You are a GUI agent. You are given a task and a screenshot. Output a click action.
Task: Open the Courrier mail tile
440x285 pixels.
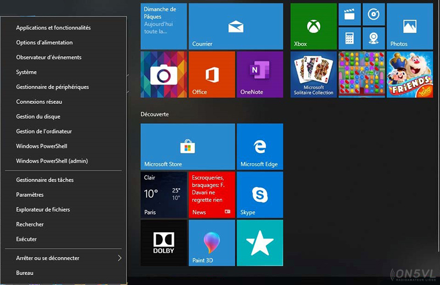coord(236,26)
